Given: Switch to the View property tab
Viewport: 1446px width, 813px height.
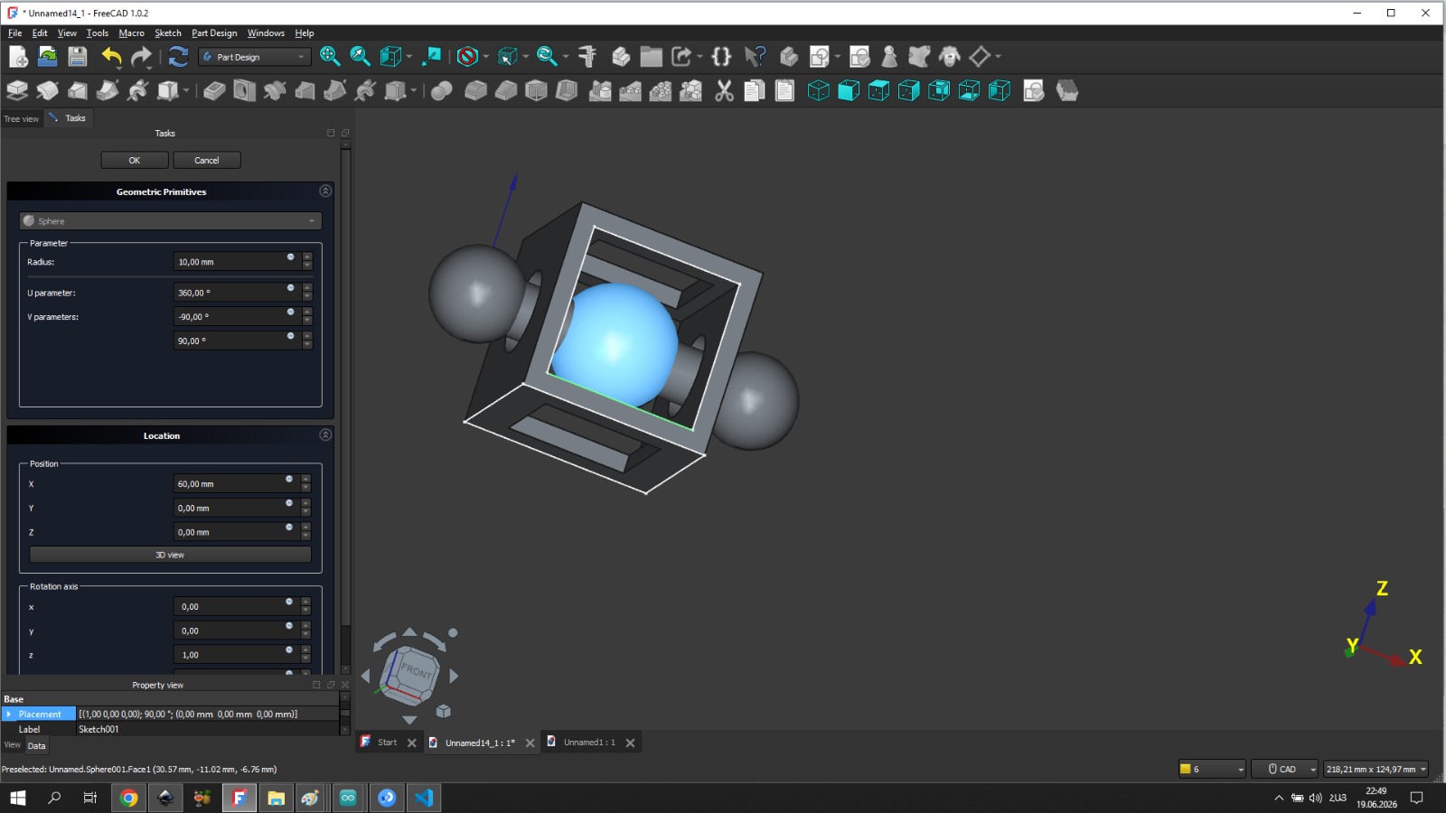Looking at the screenshot, I should pyautogui.click(x=13, y=745).
